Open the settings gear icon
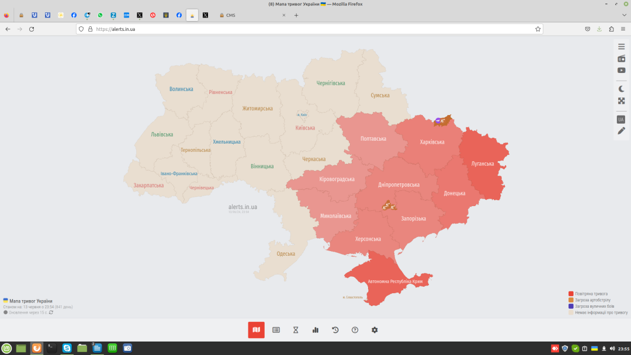 [375, 330]
